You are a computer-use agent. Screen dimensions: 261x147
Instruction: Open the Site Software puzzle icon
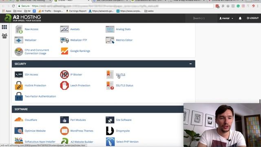coord(110,120)
